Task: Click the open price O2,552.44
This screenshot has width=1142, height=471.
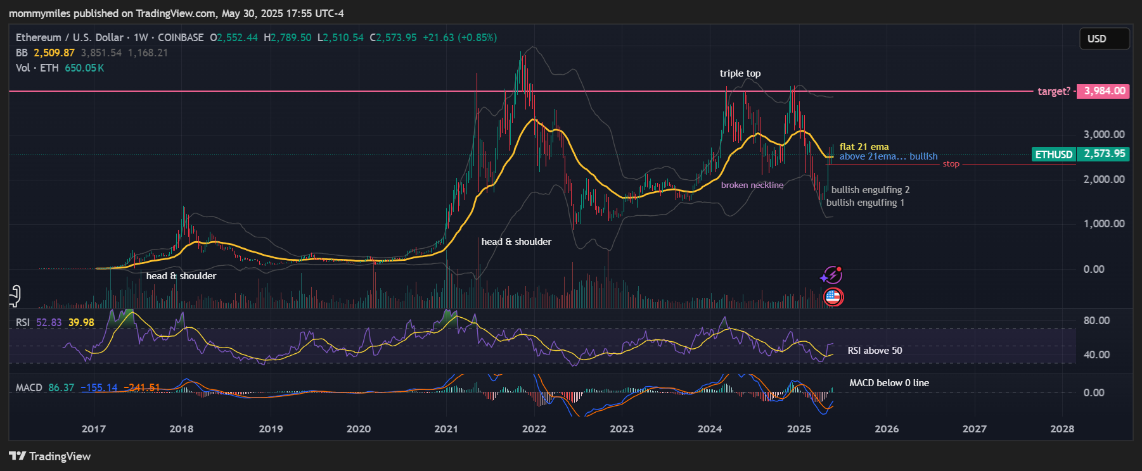Action: tap(234, 37)
